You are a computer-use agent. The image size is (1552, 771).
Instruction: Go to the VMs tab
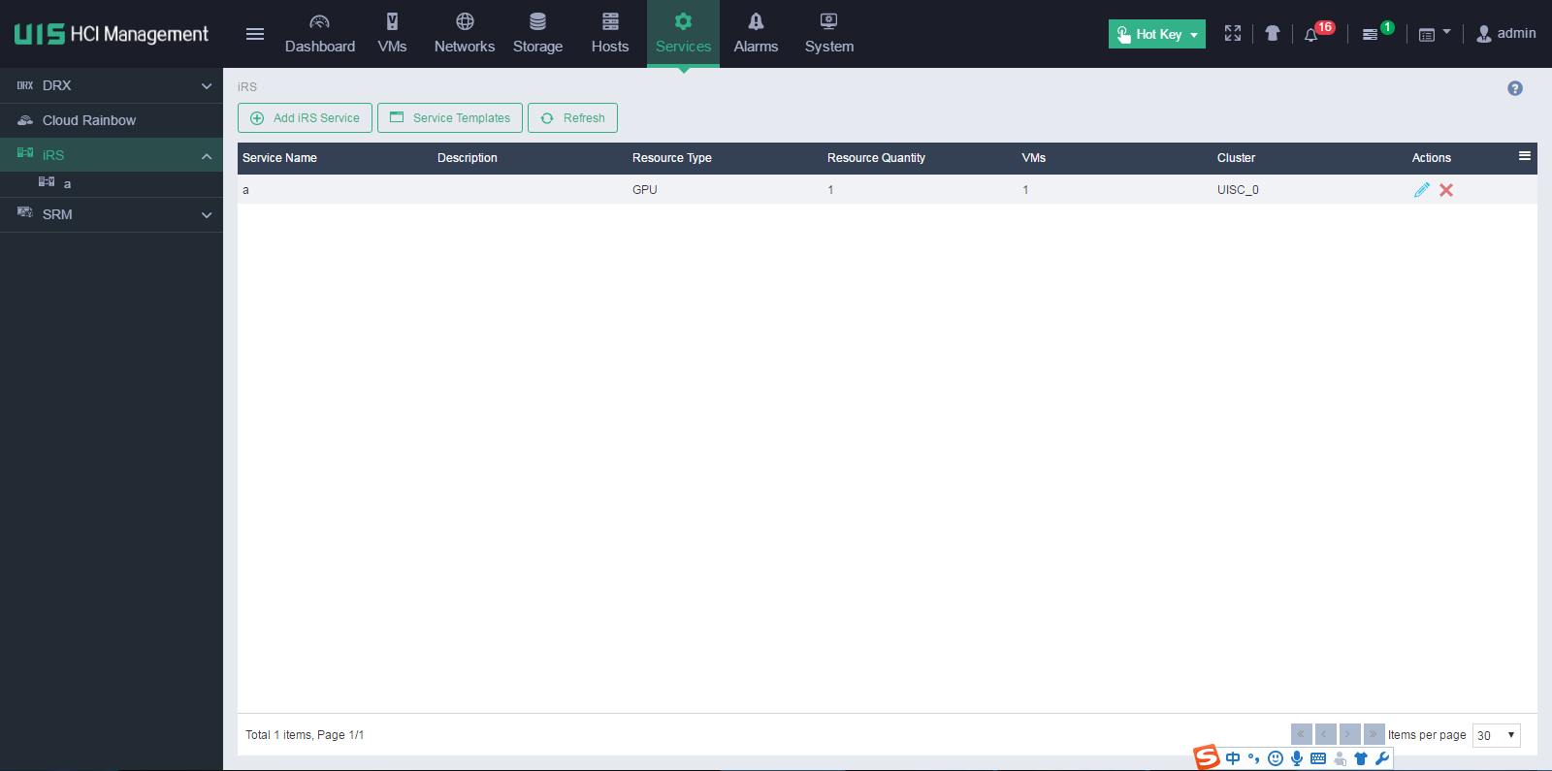[393, 34]
